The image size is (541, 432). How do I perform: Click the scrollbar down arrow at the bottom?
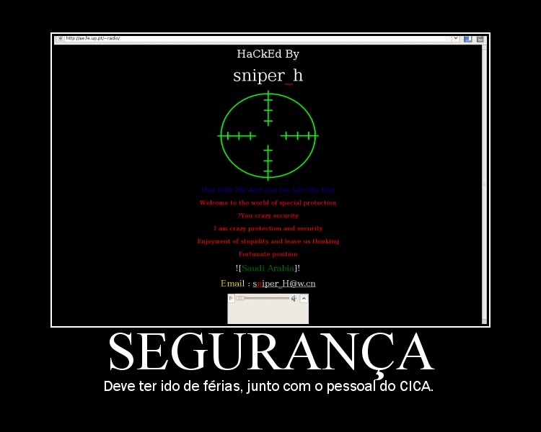pos(484,321)
